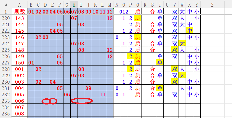Select column header R
Image resolution: width=232 pixels, height=118 pixels.
click(x=145, y=5)
